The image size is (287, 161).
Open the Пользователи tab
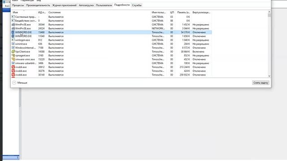[104, 5]
